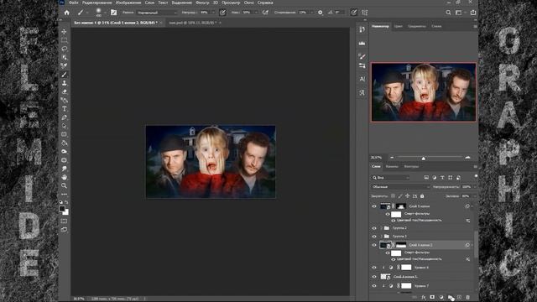This screenshot has height=302, width=537.
Task: Enable airbrush build-up in options bar
Action: tap(265, 13)
